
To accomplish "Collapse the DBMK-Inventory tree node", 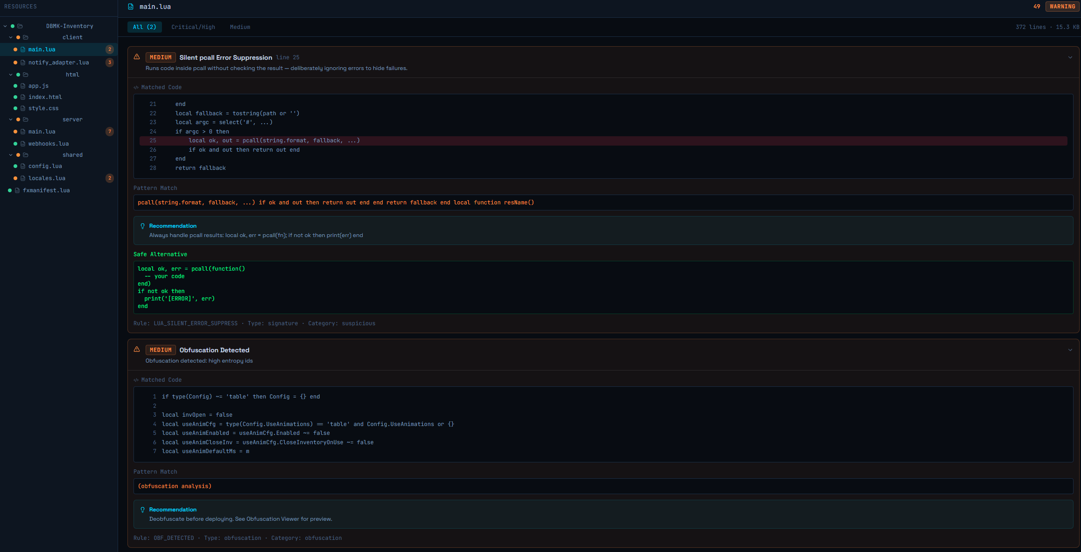I will coord(5,26).
